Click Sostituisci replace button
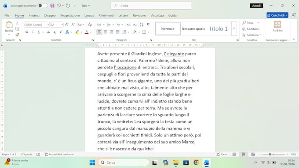This screenshot has width=299, height=168. (251, 29)
